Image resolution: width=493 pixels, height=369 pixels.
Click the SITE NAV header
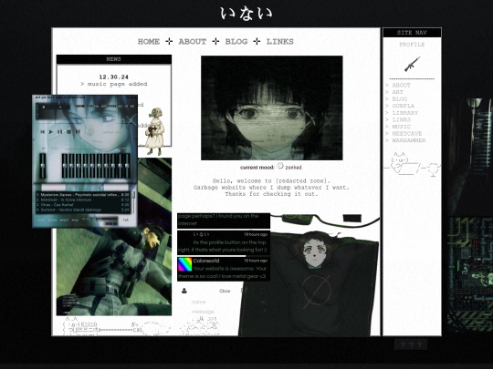412,33
